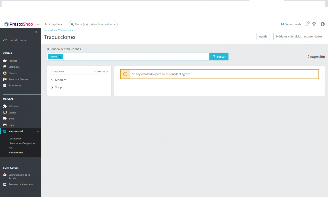Open the notifications bell

pyautogui.click(x=307, y=24)
